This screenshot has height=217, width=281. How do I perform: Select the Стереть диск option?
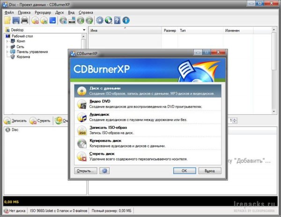[148, 157]
